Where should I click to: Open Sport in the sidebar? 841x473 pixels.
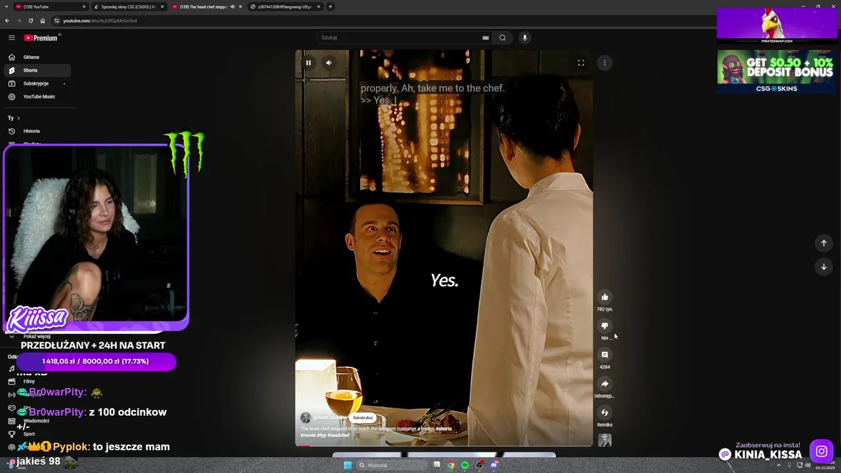29,434
